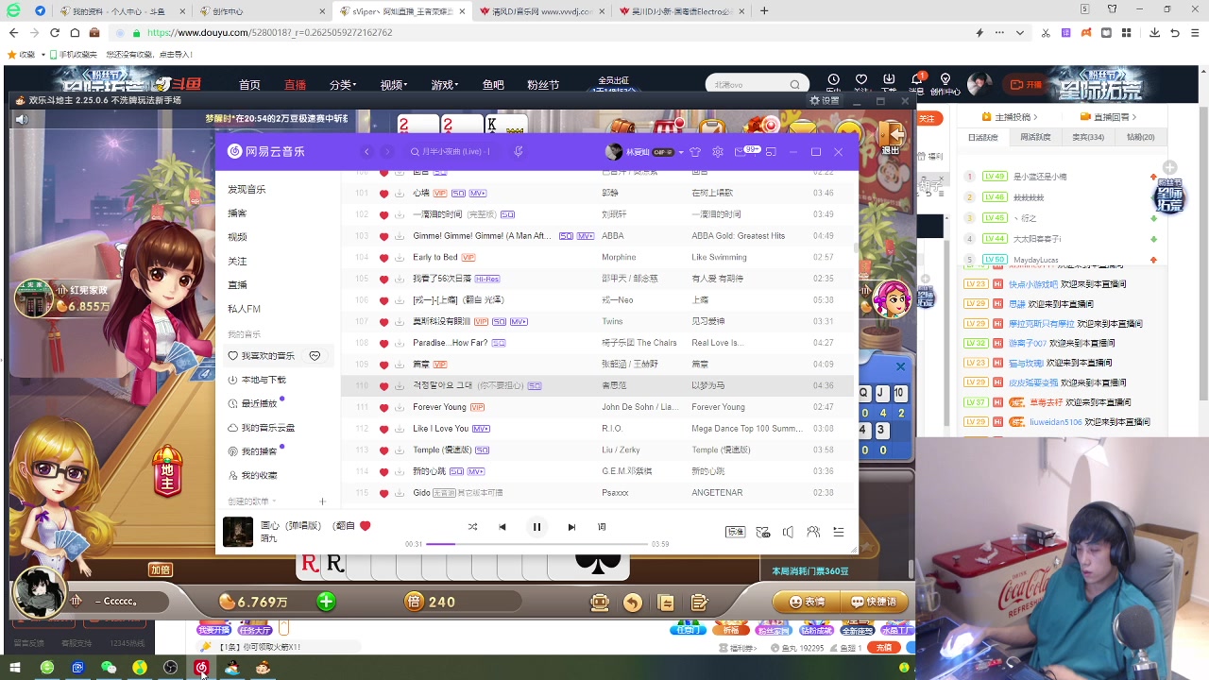The width and height of the screenshot is (1209, 680).
Task: Activate voice/listen recognition microphone icon
Action: pyautogui.click(x=519, y=151)
